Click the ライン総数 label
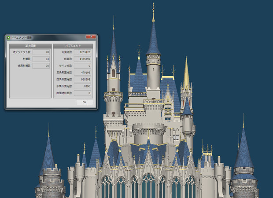The image size is (273, 198). point(66,66)
